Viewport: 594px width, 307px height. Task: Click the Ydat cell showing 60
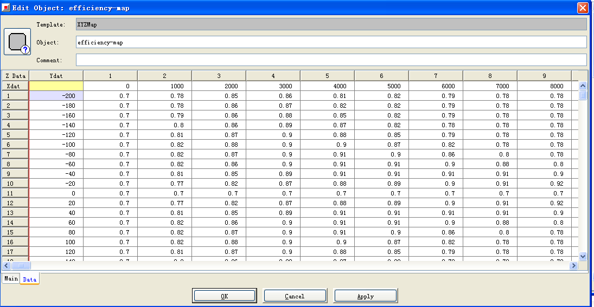[x=56, y=223]
